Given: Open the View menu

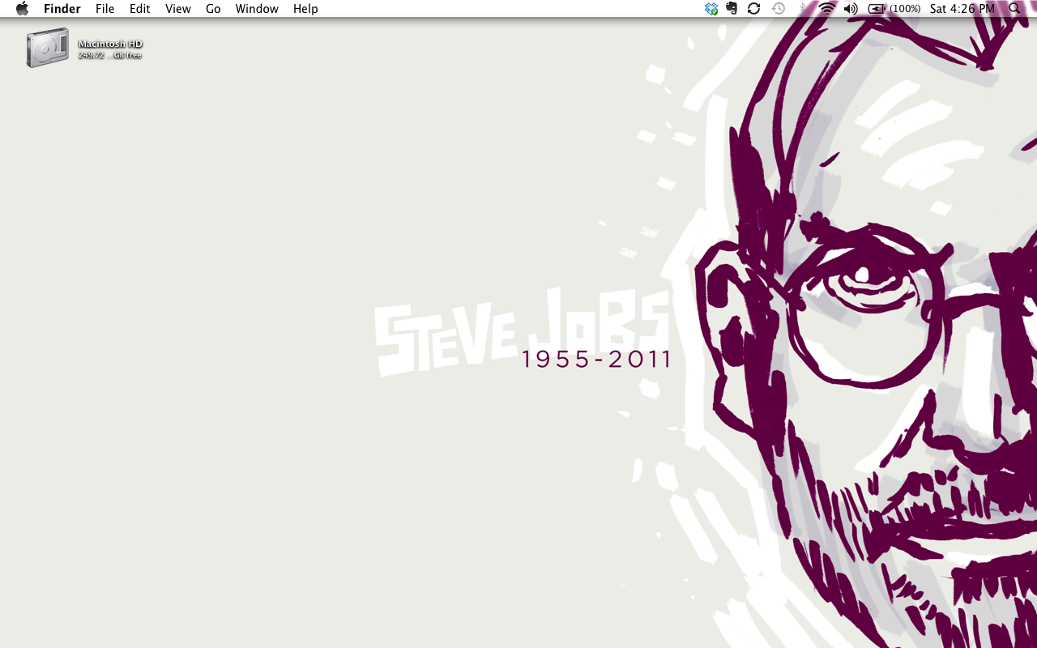Looking at the screenshot, I should 178,9.
